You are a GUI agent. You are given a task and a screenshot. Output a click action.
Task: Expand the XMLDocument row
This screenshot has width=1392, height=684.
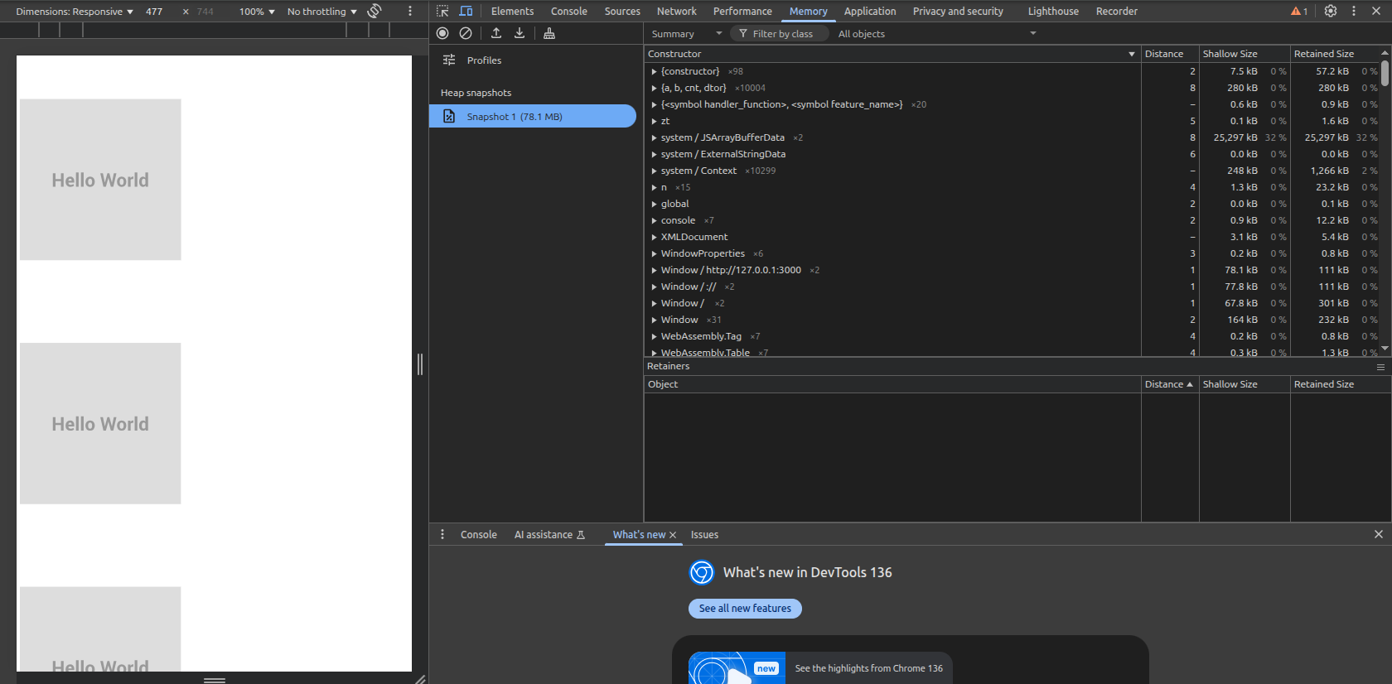click(x=654, y=237)
